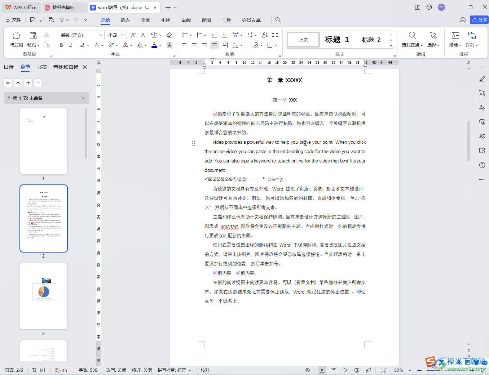Click the Cut scissors icon
The width and height of the screenshot is (489, 375).
(x=47, y=35)
